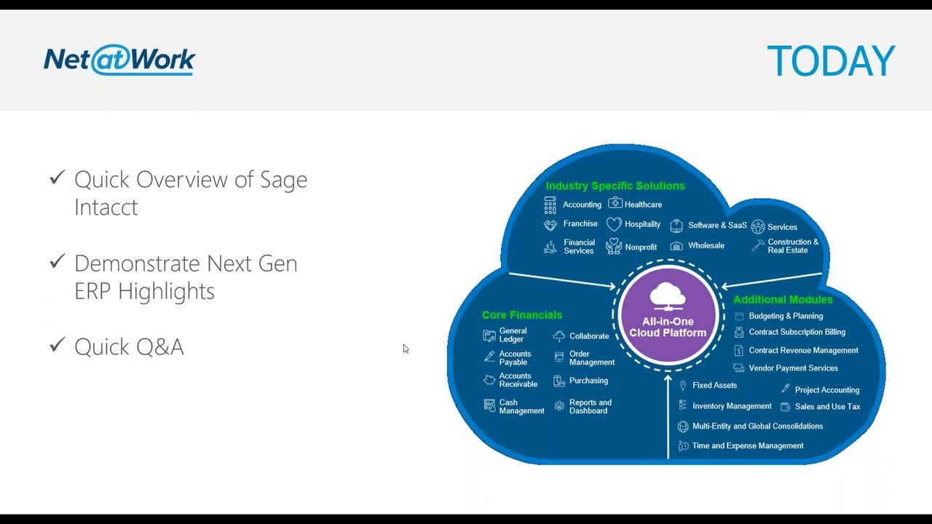Click the 'Core Financials' heading

(522, 315)
